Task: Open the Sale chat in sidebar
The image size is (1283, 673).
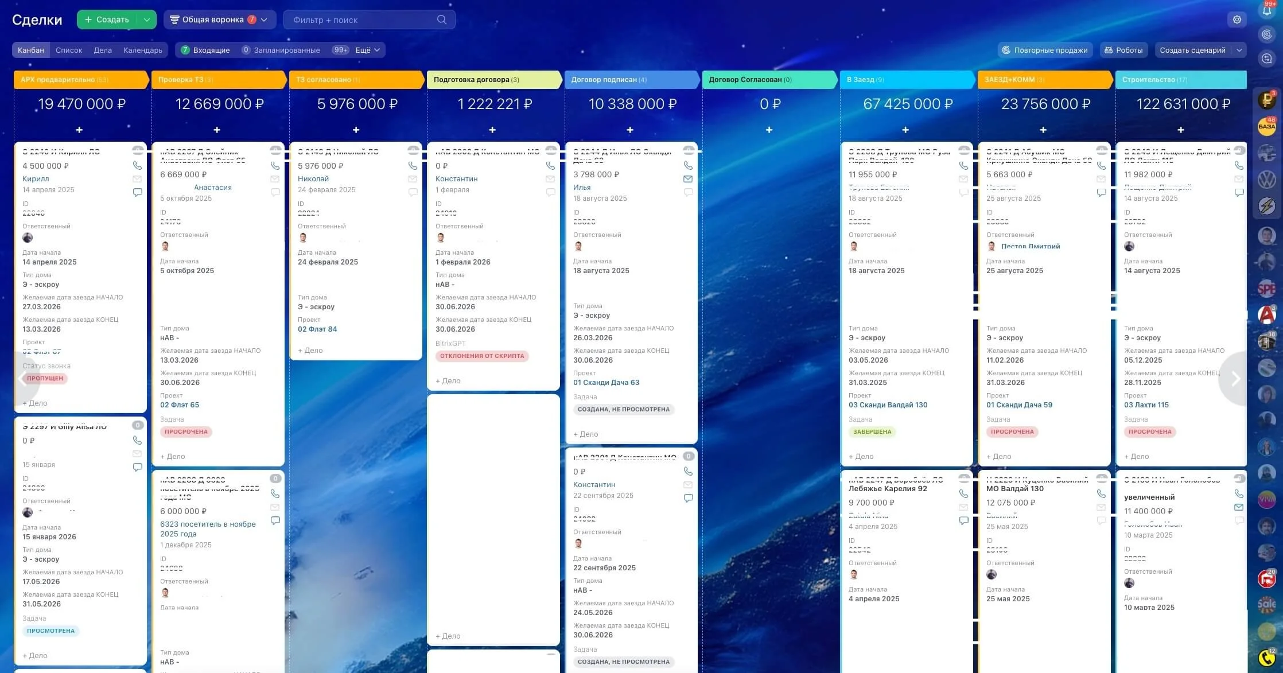Action: [1266, 604]
